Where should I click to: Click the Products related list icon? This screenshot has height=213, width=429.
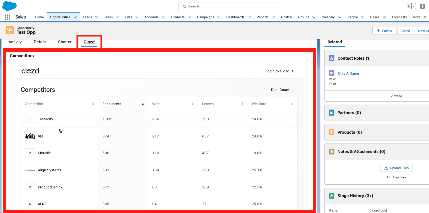pos(331,132)
